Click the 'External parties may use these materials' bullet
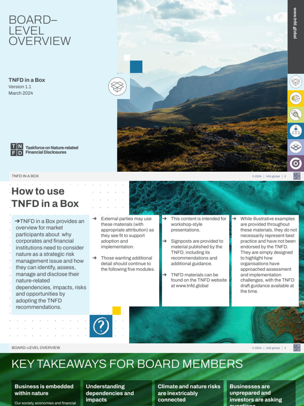Viewport: 304px width, 406px height. [127, 232]
